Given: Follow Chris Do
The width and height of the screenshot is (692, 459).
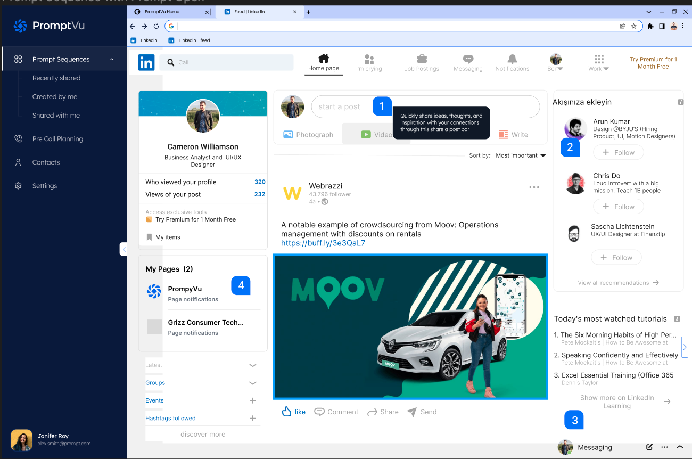Looking at the screenshot, I should click(x=618, y=207).
